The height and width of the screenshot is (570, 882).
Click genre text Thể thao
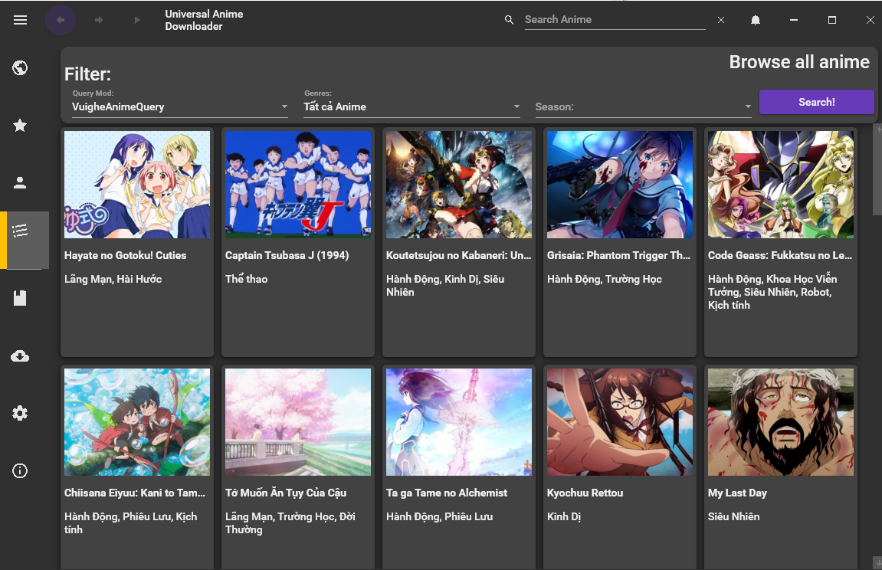click(x=247, y=279)
